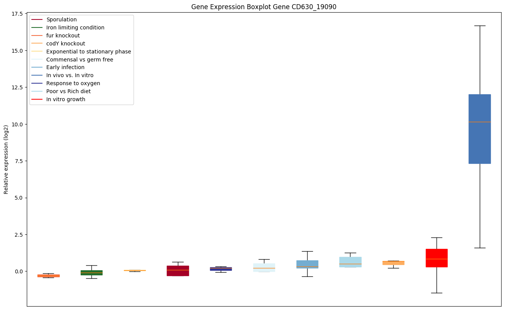This screenshot has width=505, height=310.
Task: Click the Iron limiting condition legend label
Action: point(75,27)
